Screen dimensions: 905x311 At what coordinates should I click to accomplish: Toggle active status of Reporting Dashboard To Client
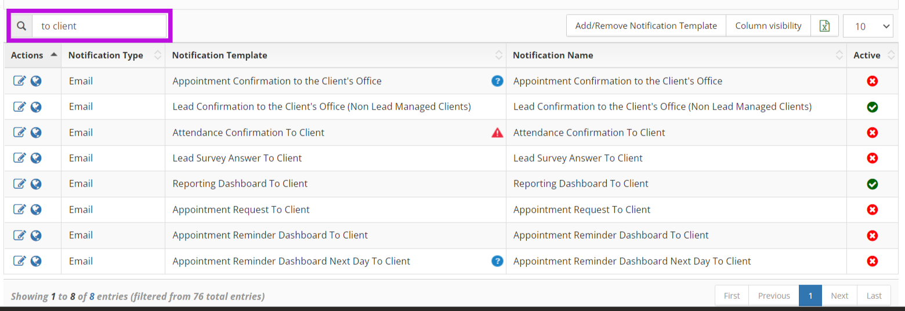[x=872, y=184]
